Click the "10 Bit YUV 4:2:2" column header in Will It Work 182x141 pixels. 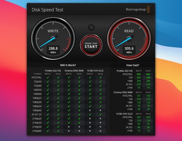point(95,71)
